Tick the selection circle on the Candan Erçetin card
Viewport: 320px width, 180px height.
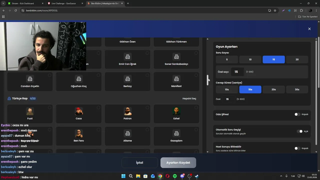tap(49, 75)
